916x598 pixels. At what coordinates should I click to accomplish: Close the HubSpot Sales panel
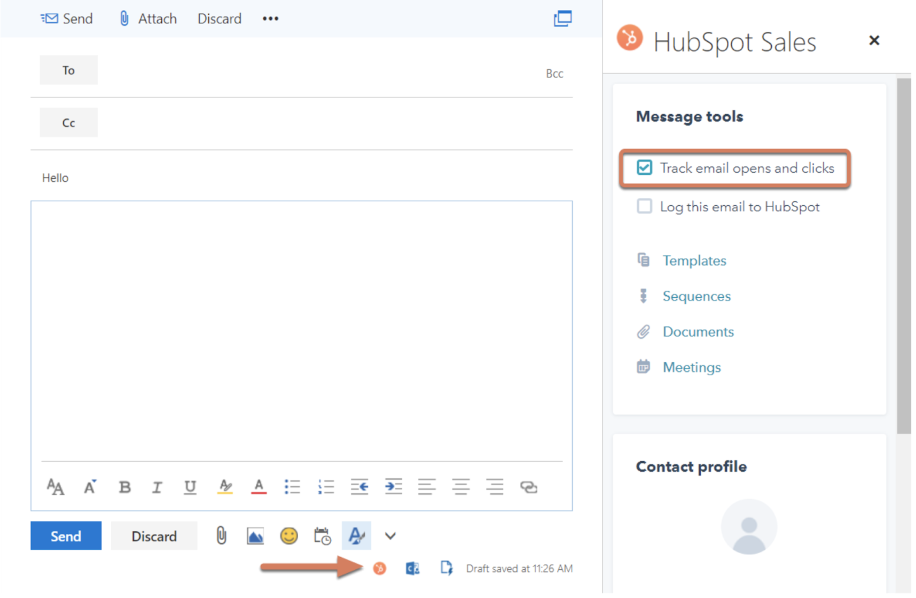pos(874,41)
